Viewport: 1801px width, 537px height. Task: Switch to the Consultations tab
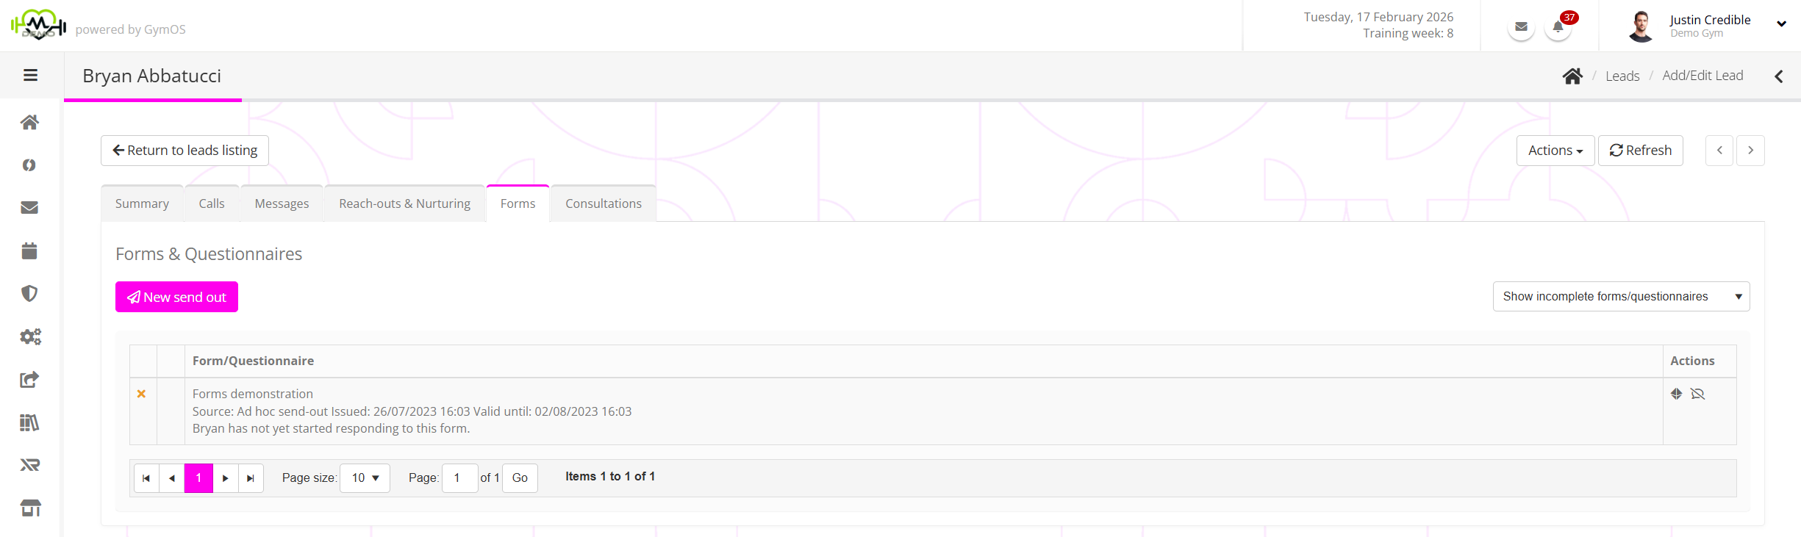pyautogui.click(x=603, y=203)
